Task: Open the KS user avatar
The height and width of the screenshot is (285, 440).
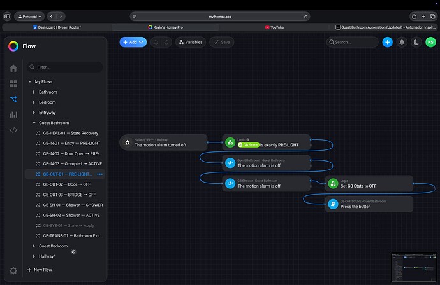Action: (x=430, y=42)
